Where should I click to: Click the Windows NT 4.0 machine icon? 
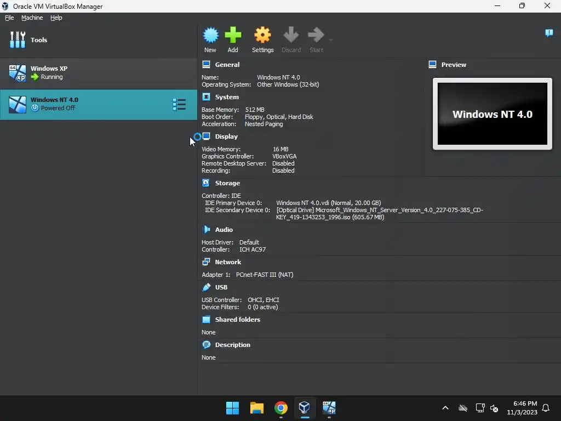18,105
